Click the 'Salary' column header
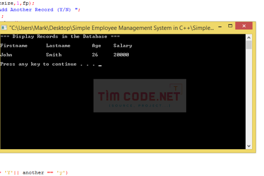 coord(123,46)
